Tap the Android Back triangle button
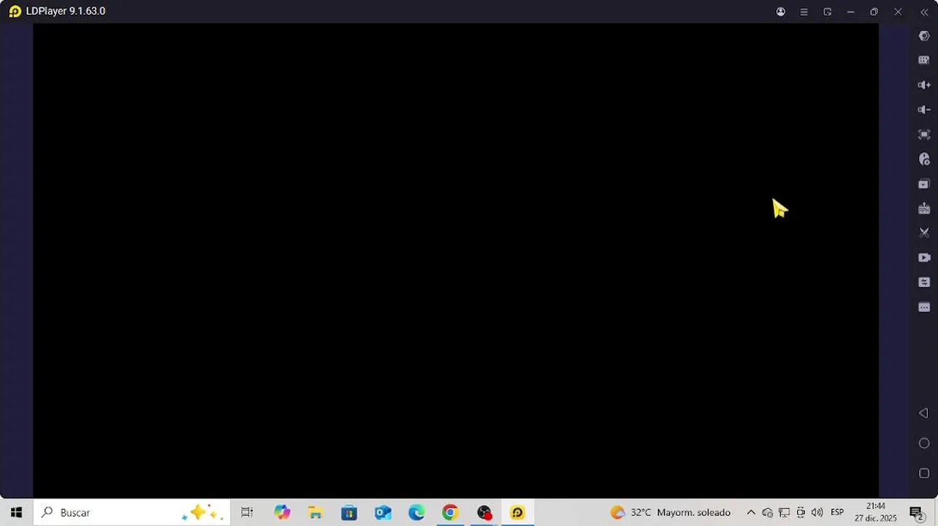The image size is (938, 526). point(923,413)
